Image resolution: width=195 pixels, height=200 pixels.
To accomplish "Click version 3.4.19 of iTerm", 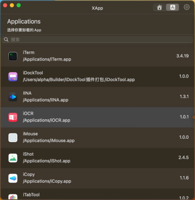I will [x=182, y=56].
